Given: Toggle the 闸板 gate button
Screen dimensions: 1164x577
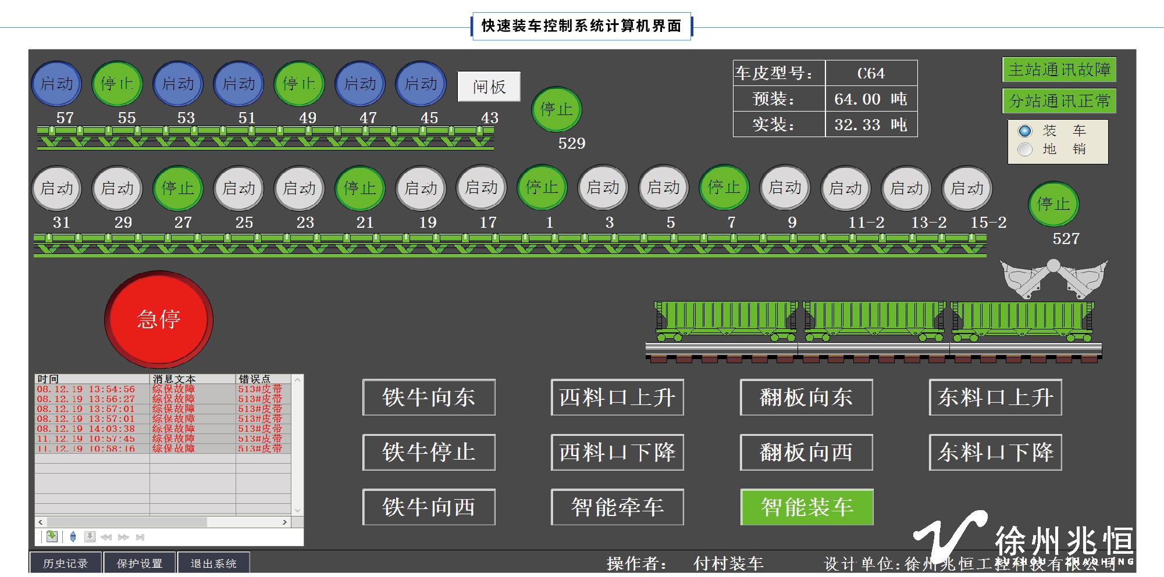Looking at the screenshot, I should coord(489,87).
